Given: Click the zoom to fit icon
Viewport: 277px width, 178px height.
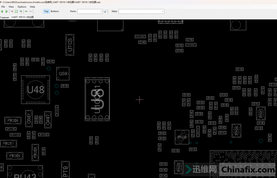Looking at the screenshot, I should (x=16, y=11).
